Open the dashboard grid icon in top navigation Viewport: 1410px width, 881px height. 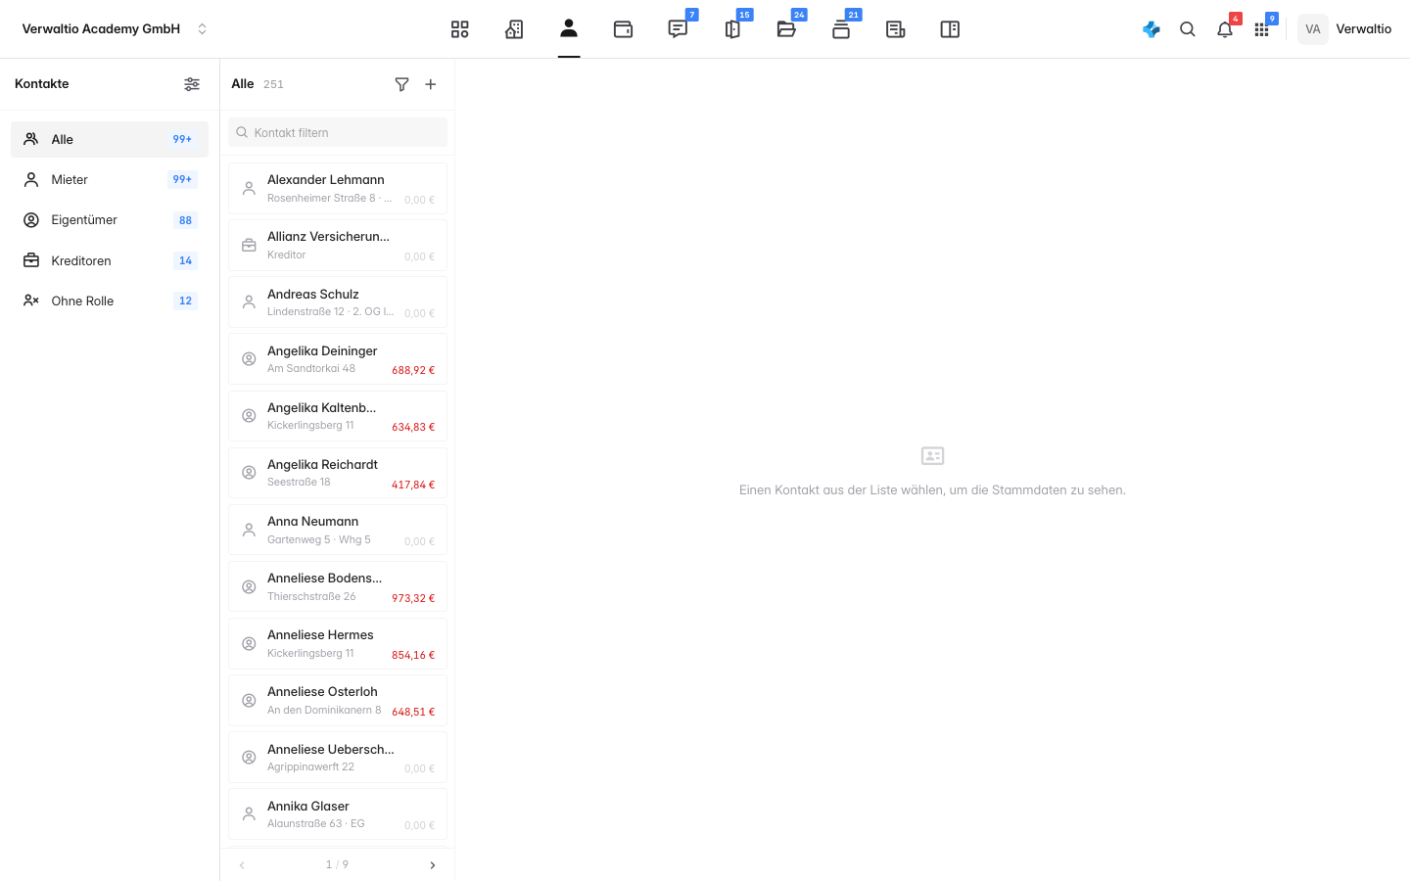point(459,29)
